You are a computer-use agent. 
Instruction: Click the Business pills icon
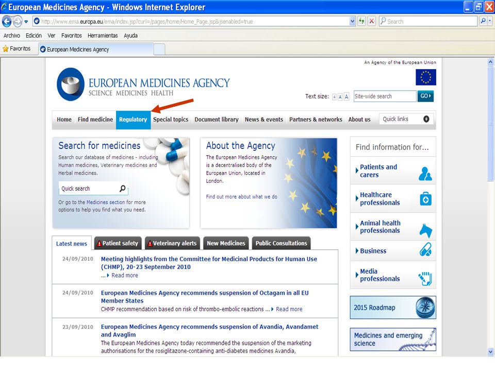tap(425, 249)
